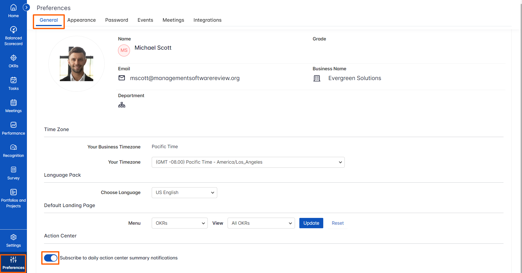Expand the sidebar with the arrow button

[x=26, y=7]
